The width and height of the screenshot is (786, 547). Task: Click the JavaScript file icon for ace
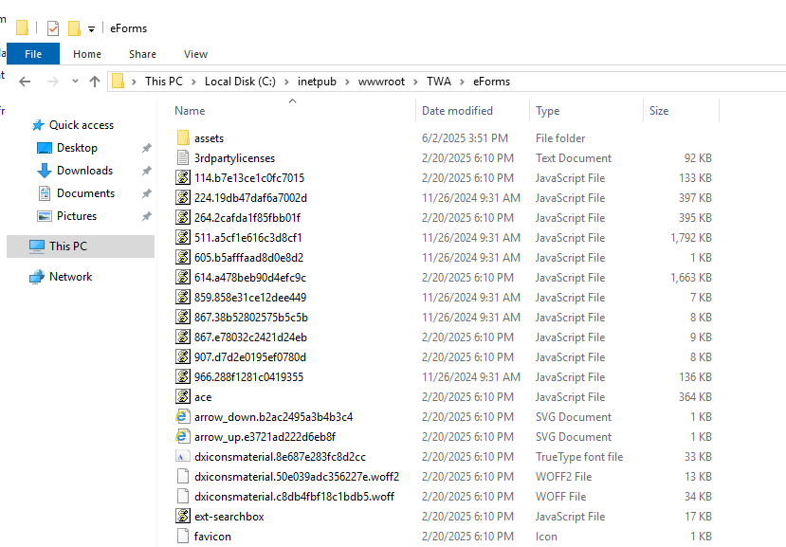(182, 396)
